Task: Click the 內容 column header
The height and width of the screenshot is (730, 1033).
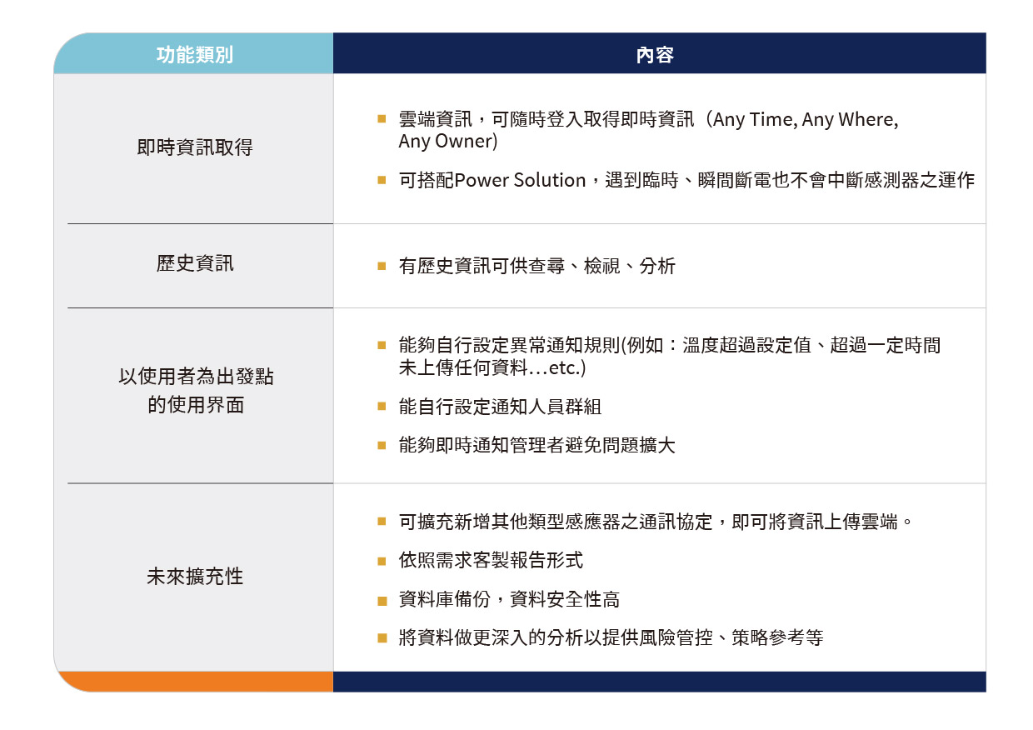Action: coord(654,55)
